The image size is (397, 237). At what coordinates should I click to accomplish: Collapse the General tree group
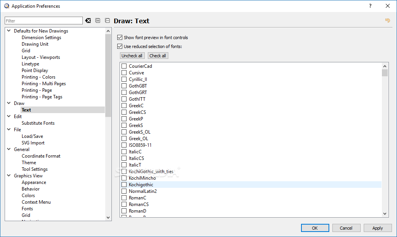coord(9,149)
